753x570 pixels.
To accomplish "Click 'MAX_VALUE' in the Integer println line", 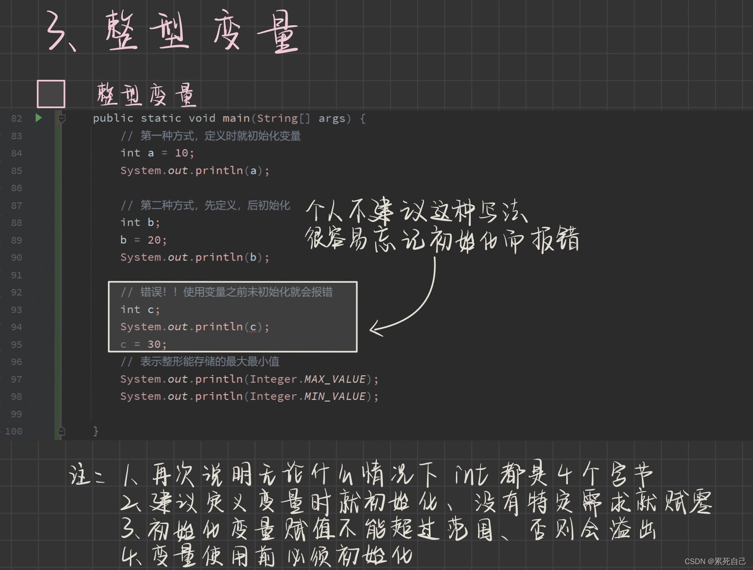I will pyautogui.click(x=335, y=379).
